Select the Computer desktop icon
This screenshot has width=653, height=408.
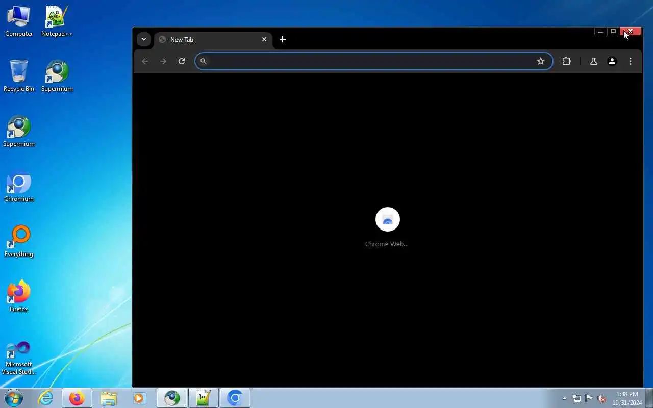coord(19,21)
